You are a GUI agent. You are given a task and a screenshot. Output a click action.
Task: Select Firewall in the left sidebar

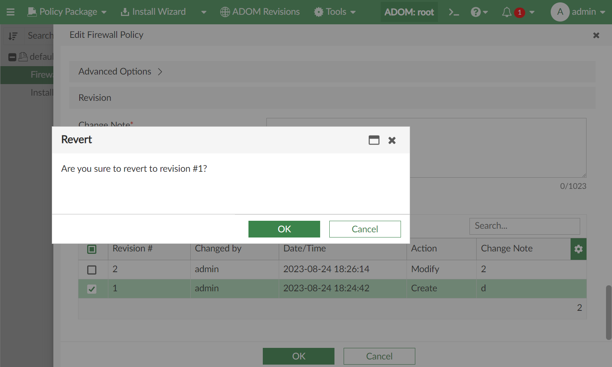pyautogui.click(x=42, y=75)
